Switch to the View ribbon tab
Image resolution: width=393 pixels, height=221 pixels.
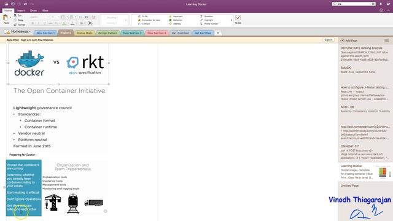pyautogui.click(x=45, y=10)
